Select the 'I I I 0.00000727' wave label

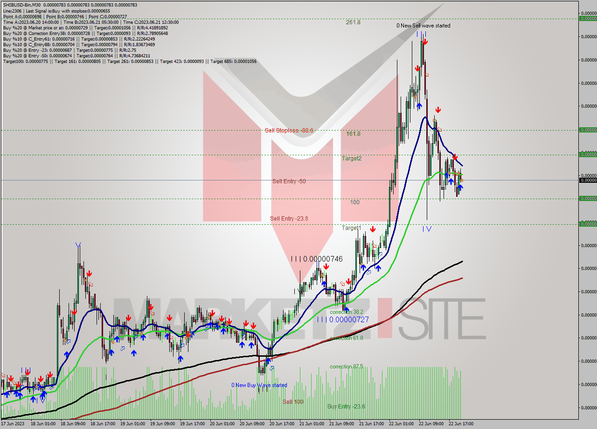pyautogui.click(x=343, y=320)
